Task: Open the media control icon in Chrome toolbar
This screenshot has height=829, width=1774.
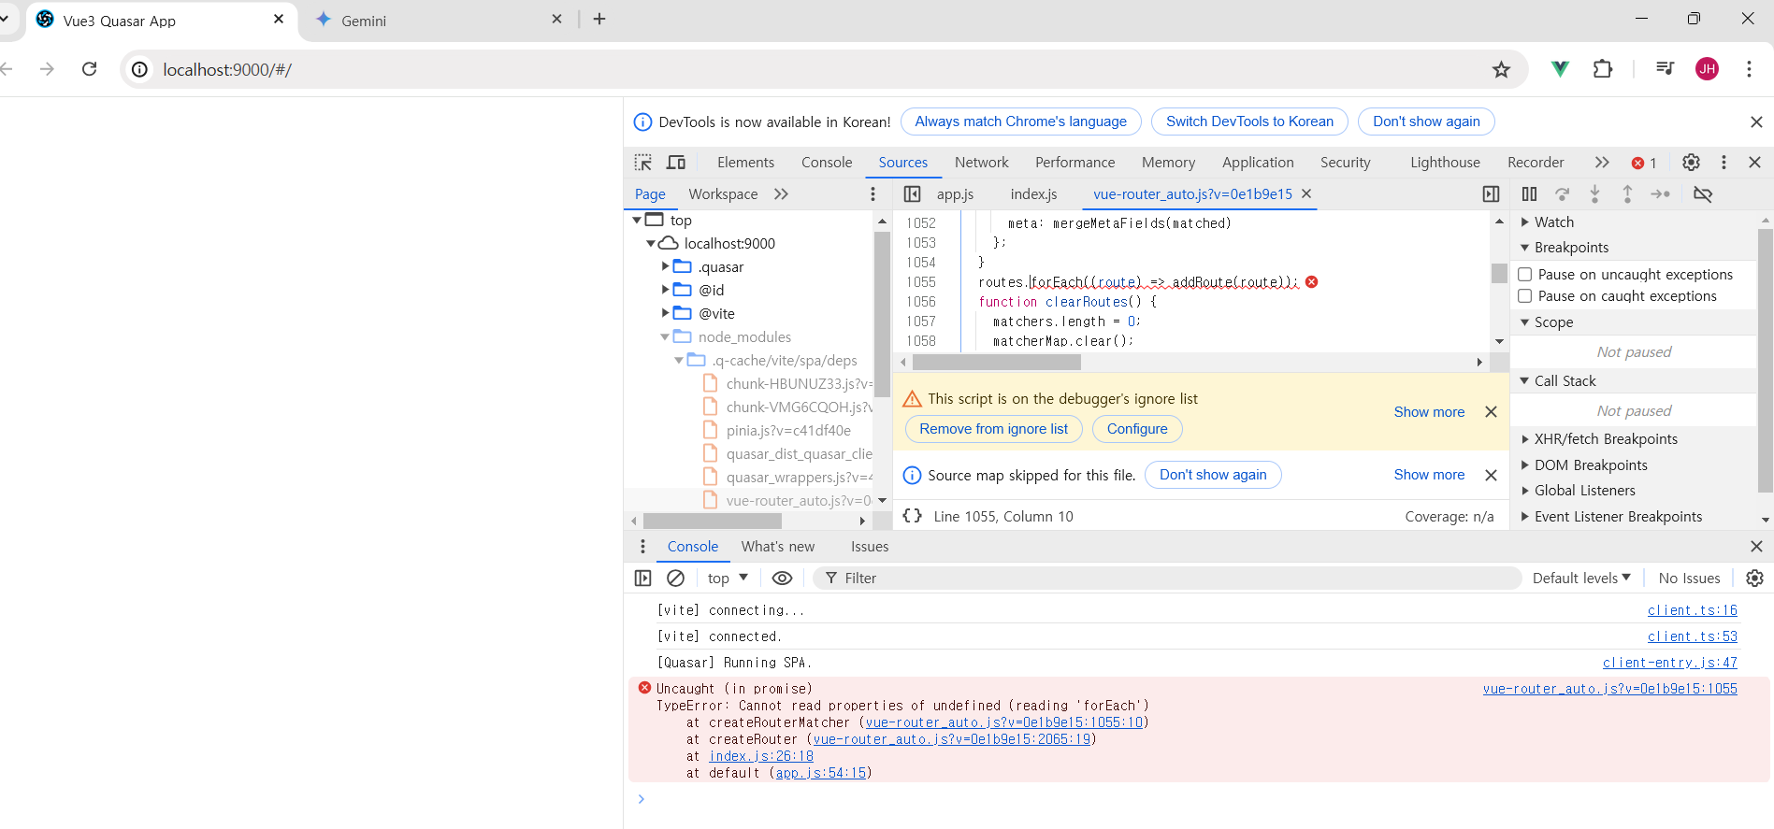Action: [1665, 69]
